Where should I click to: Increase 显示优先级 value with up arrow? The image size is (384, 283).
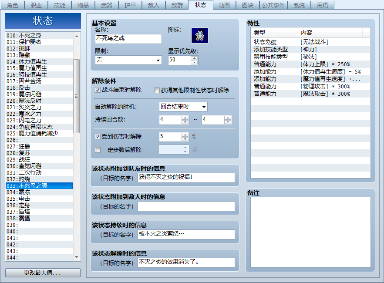194,58
